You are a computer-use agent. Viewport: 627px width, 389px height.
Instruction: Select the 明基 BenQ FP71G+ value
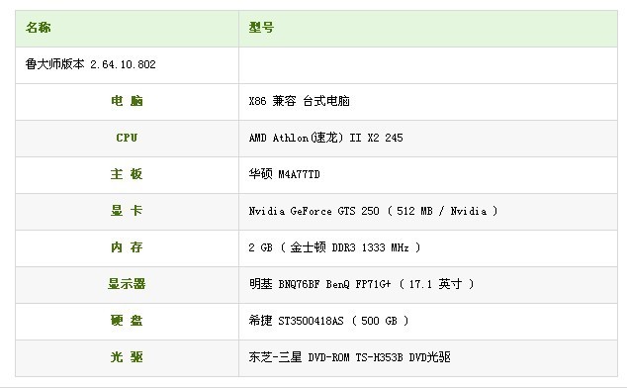point(362,284)
